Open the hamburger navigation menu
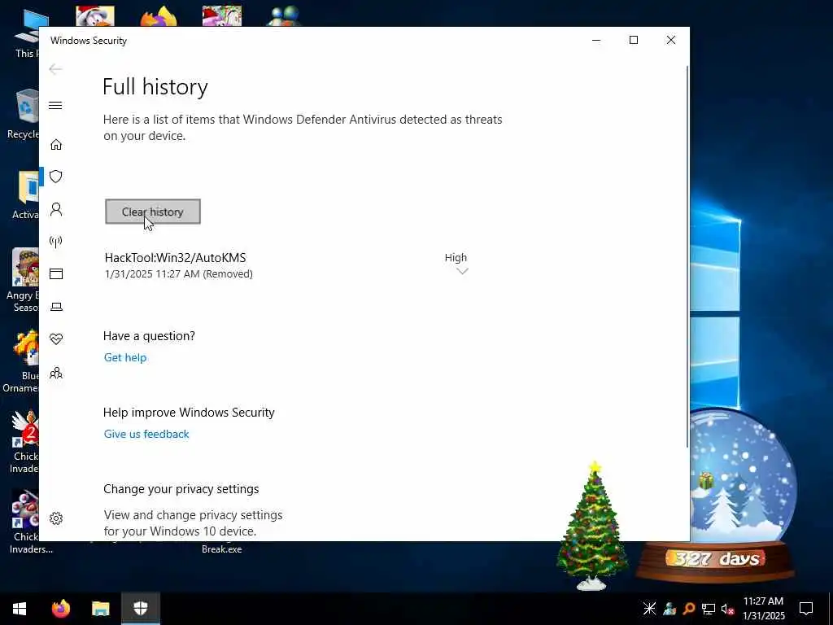The height and width of the screenshot is (625, 833). point(55,105)
